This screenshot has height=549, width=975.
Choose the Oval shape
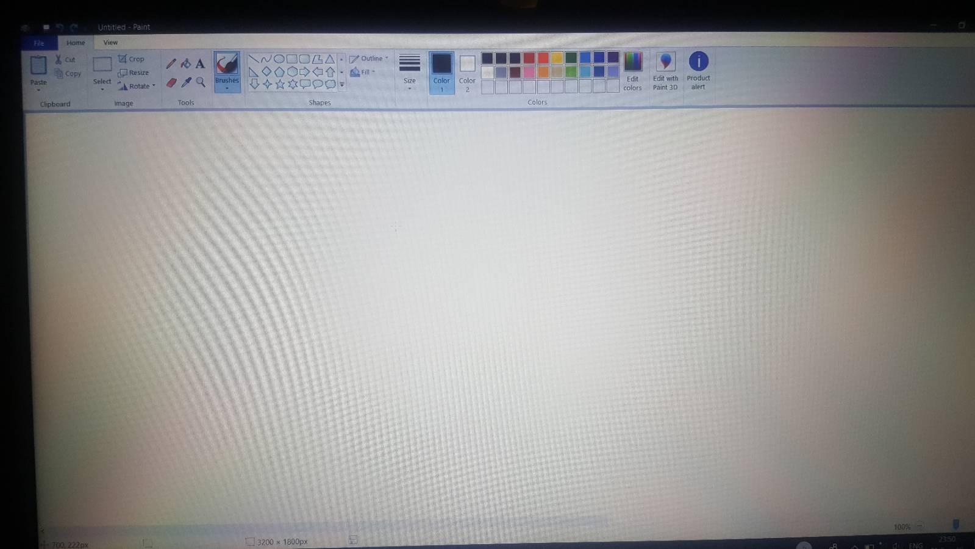tap(279, 59)
